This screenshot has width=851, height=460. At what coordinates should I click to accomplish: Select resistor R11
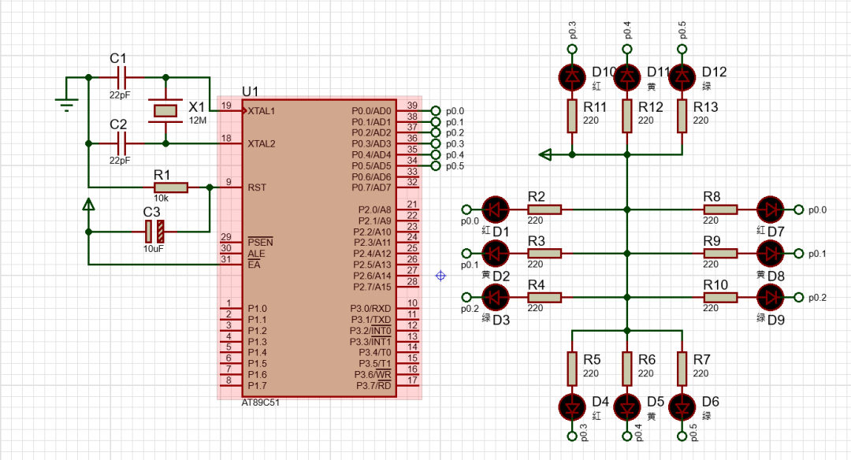pyautogui.click(x=572, y=116)
